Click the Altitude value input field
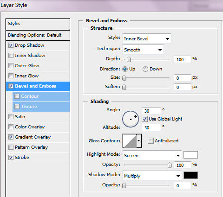Viewport: 223px width, 197px height. pyautogui.click(x=151, y=127)
